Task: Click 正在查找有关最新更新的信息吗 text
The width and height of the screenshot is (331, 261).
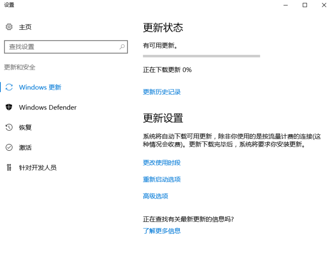Action: (x=188, y=219)
